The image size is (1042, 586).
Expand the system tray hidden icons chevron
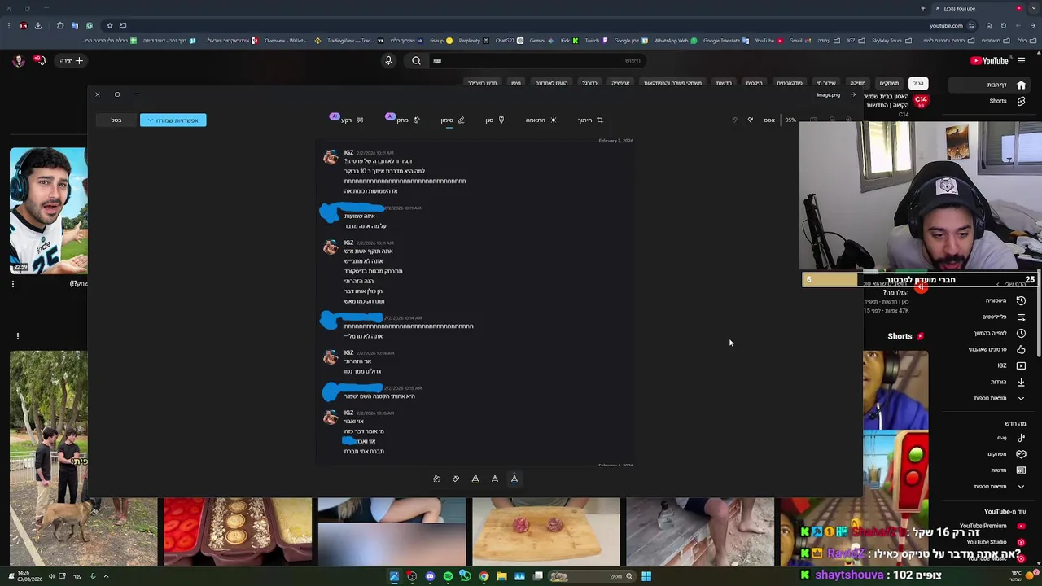(x=106, y=576)
